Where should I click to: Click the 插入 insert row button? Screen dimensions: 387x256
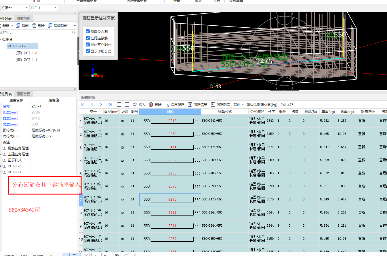point(139,105)
